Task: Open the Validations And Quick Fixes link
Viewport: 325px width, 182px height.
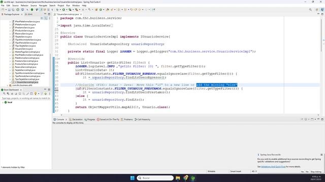Action: pyautogui.click(x=273, y=167)
